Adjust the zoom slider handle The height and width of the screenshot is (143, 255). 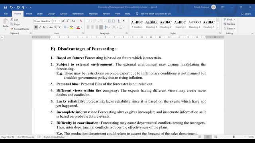pyautogui.click(x=234, y=137)
